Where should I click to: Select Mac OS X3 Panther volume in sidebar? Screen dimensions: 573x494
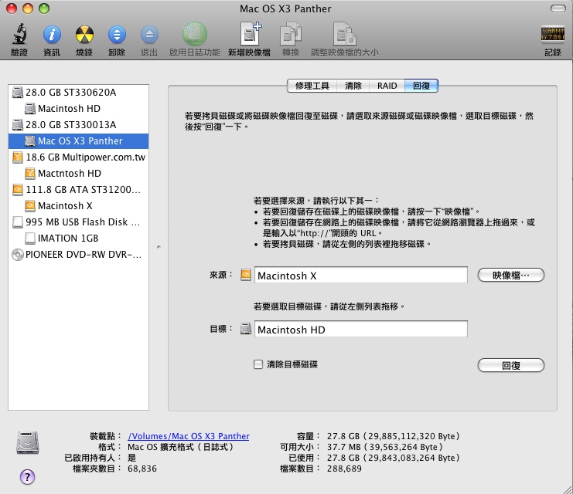[x=78, y=140]
